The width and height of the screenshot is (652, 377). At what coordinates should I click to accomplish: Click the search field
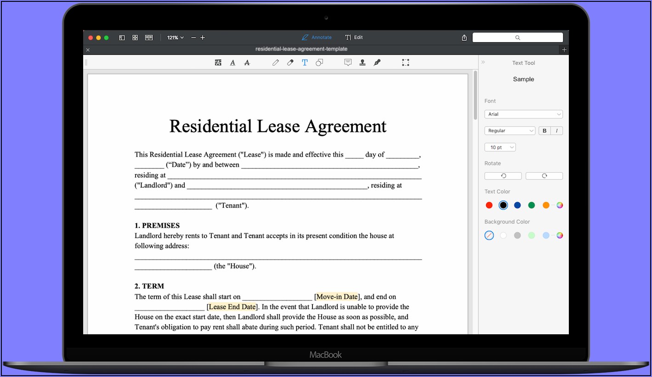pyautogui.click(x=517, y=38)
